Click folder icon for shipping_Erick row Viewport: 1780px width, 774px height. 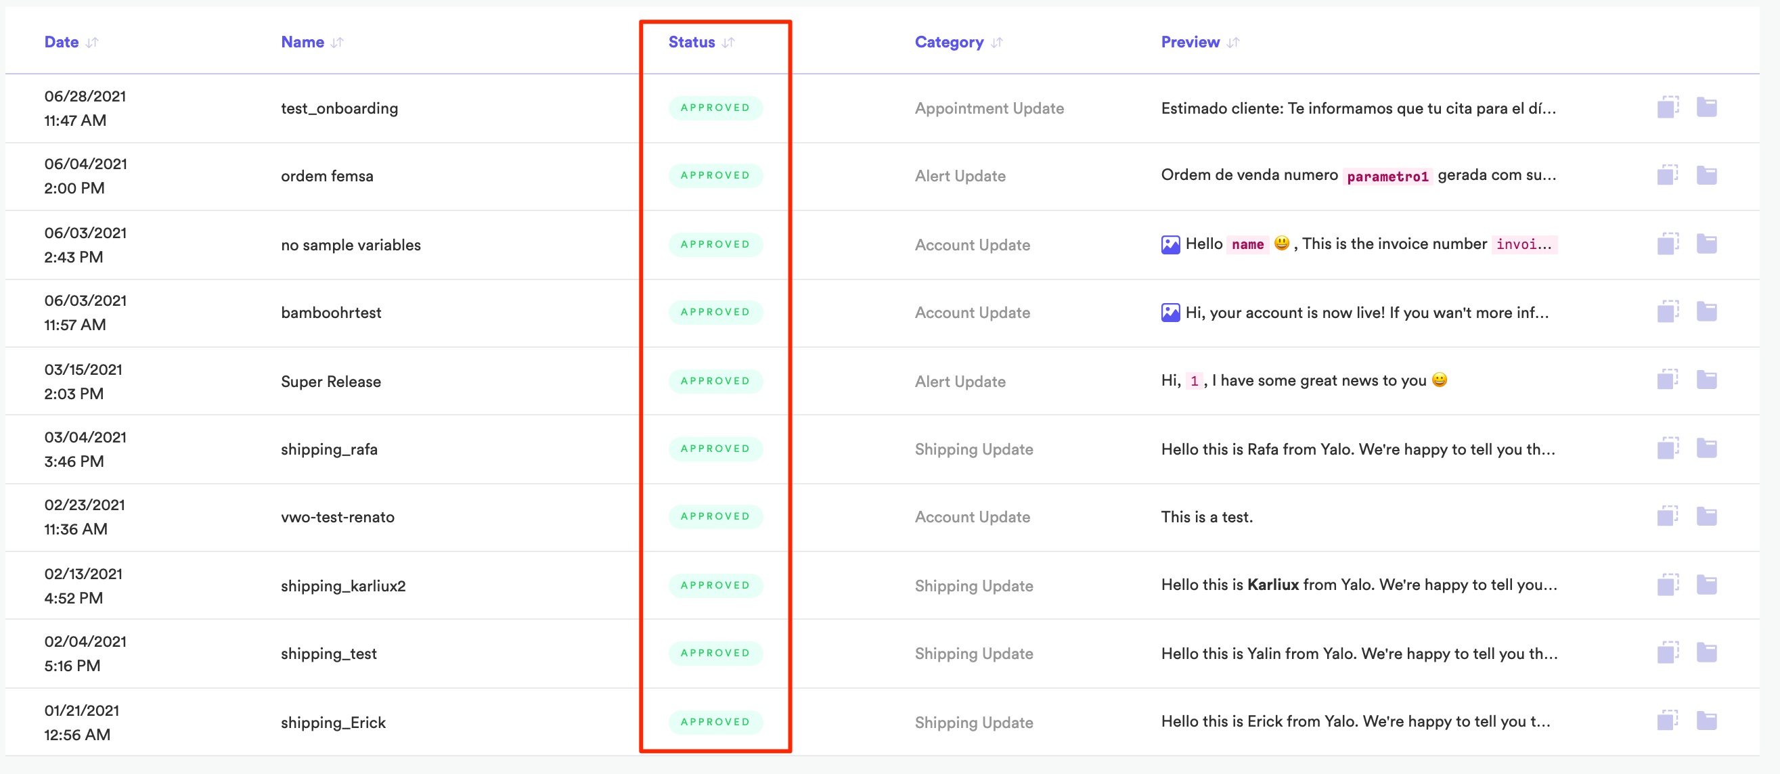pyautogui.click(x=1706, y=721)
